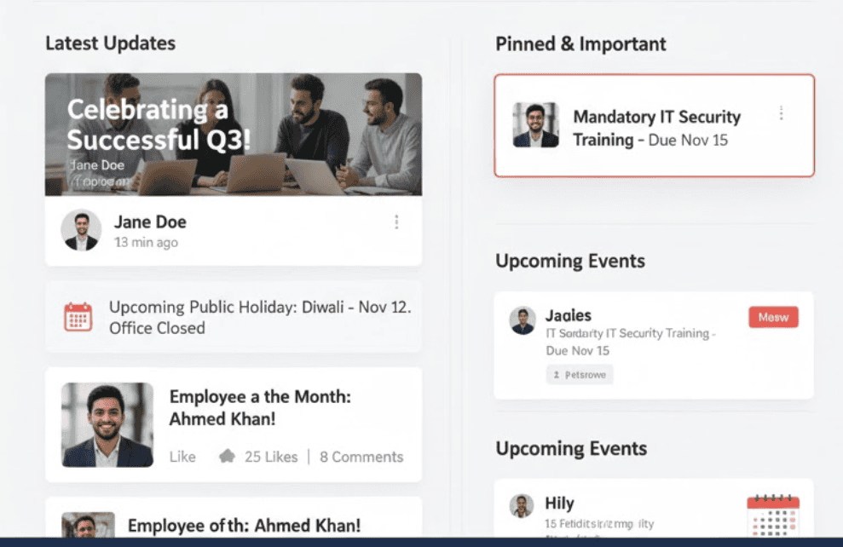843x547 pixels.
Task: Click Jaaies's avatar in Upcoming Events
Action: [521, 322]
